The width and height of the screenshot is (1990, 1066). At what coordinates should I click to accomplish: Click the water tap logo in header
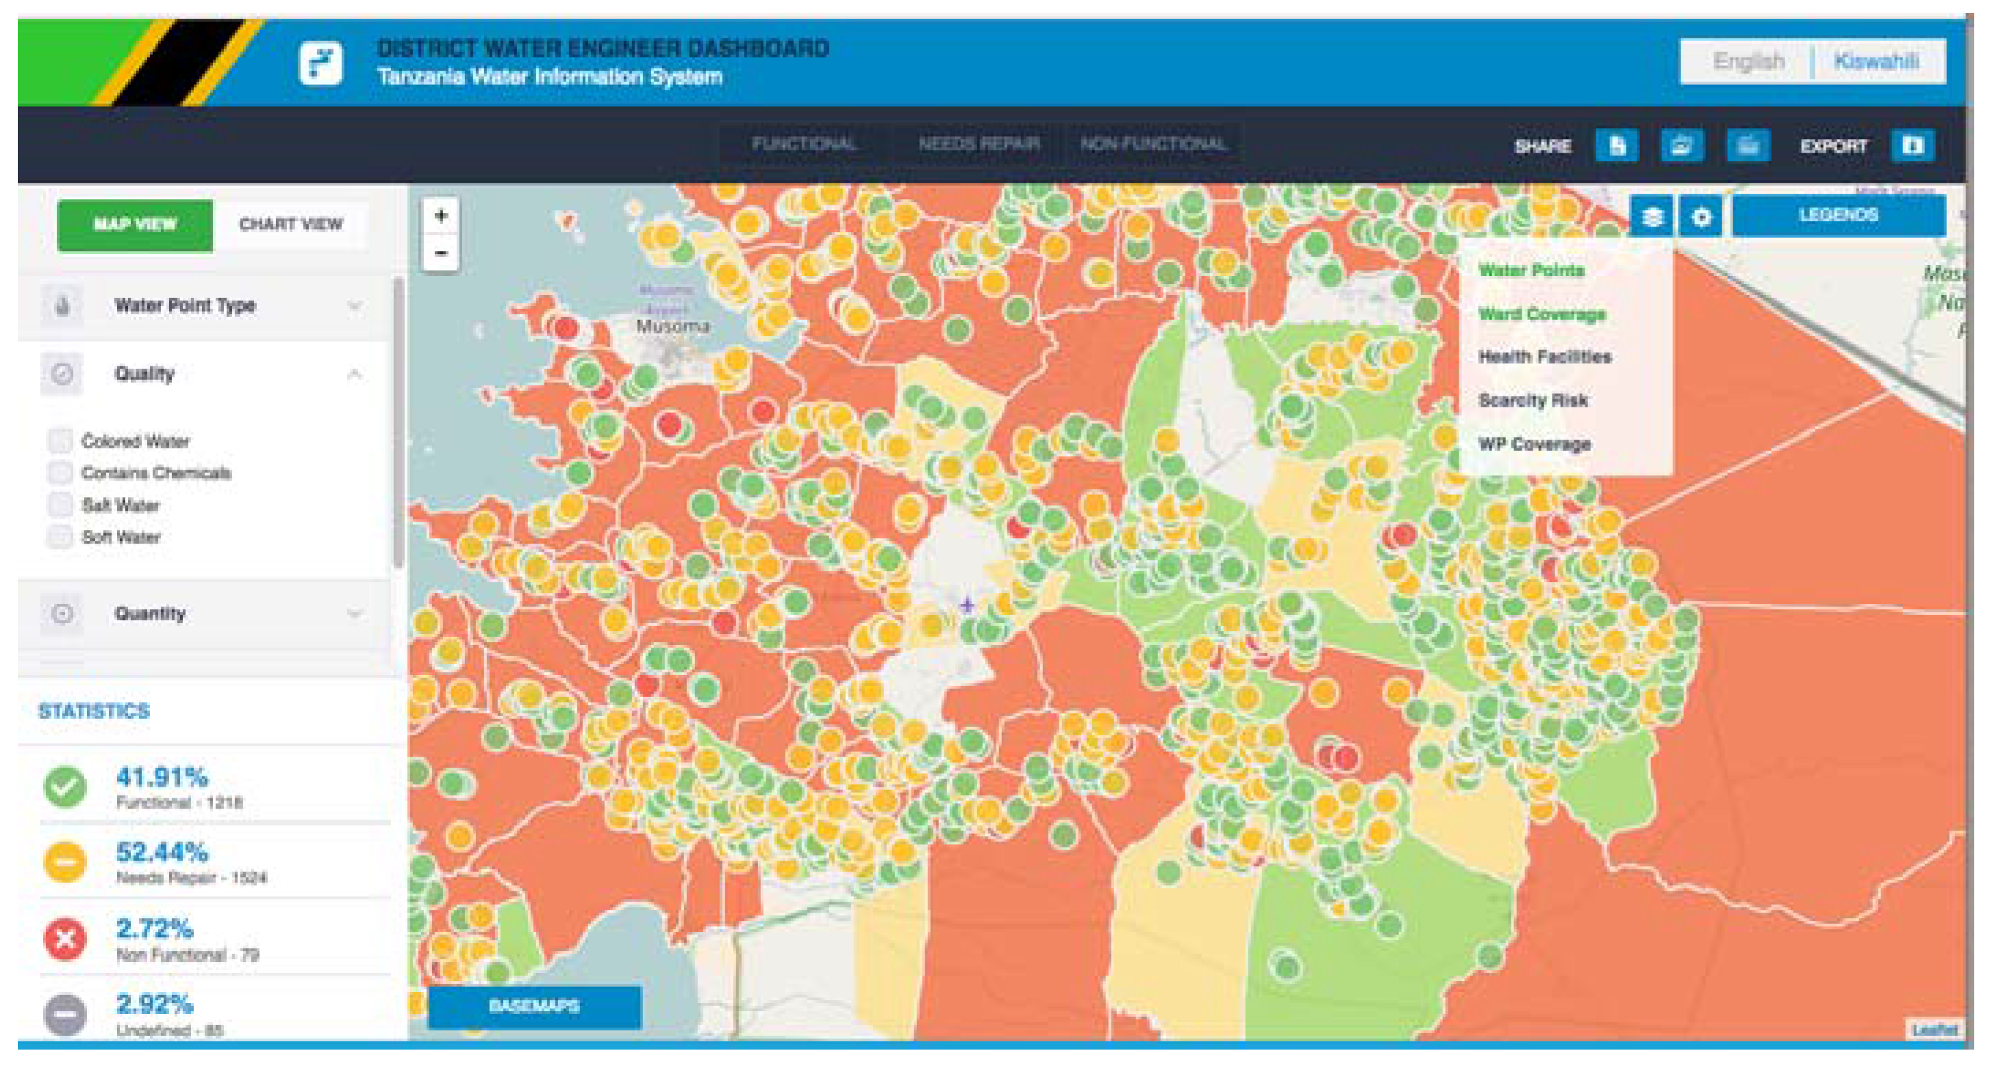click(320, 64)
